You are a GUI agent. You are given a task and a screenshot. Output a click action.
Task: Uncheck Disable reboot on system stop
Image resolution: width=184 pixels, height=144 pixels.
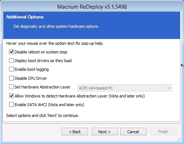coord(11,52)
